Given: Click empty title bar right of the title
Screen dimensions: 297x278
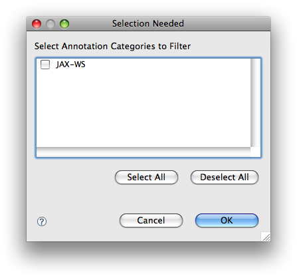Looking at the screenshot, I should [x=226, y=23].
